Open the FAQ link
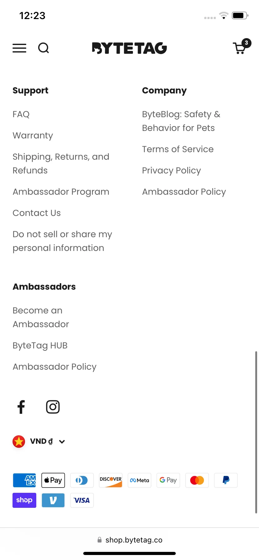259x560 pixels. click(x=21, y=114)
